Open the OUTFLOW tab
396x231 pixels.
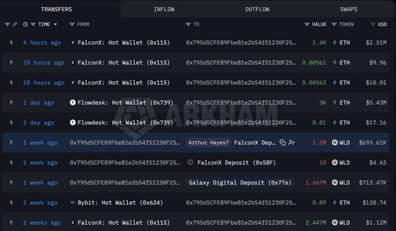click(x=257, y=9)
